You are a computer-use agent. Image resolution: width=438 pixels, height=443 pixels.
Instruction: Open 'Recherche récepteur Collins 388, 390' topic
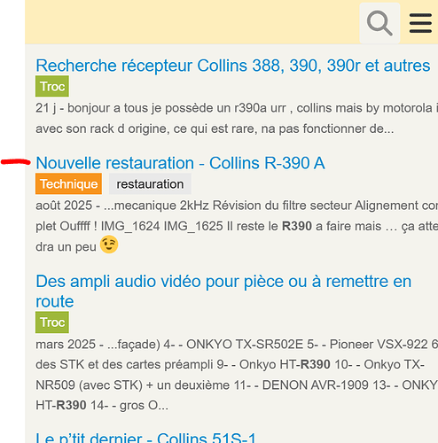pos(232,66)
